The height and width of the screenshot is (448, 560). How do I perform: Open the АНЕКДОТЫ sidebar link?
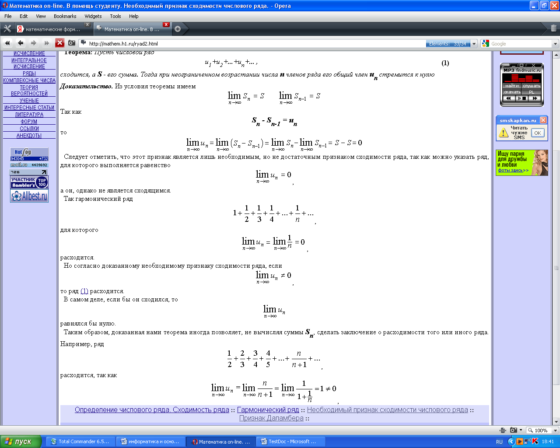coord(29,136)
